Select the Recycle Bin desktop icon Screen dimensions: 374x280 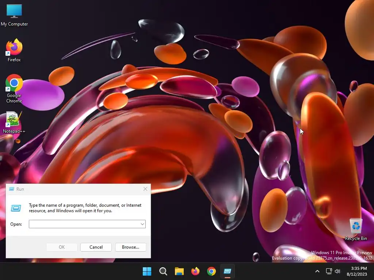click(x=356, y=229)
